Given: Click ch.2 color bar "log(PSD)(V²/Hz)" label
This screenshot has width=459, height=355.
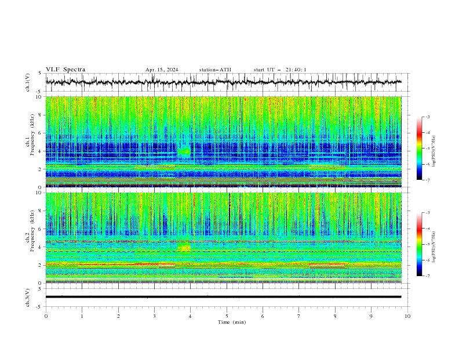Looking at the screenshot, I should (434, 247).
